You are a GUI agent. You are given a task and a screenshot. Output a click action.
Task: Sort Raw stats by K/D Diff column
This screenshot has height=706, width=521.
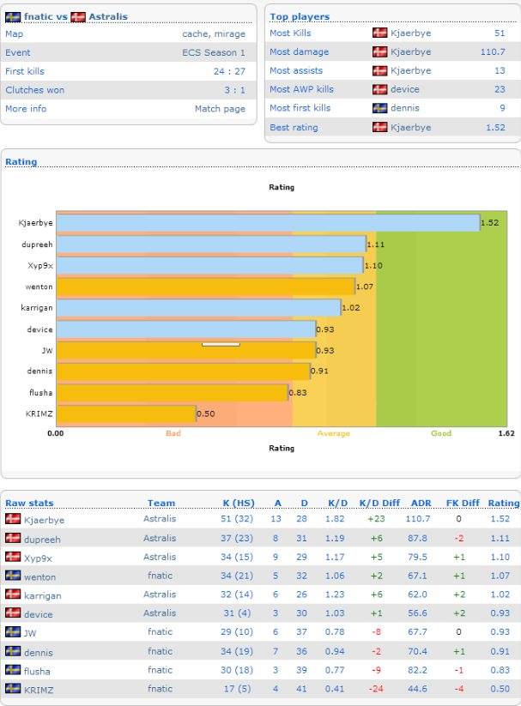379,503
